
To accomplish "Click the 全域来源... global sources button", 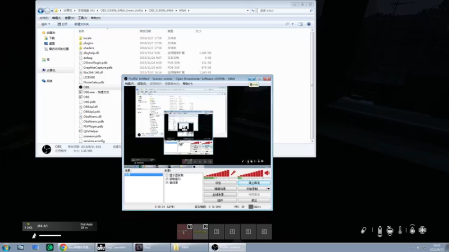I will coord(220,194).
